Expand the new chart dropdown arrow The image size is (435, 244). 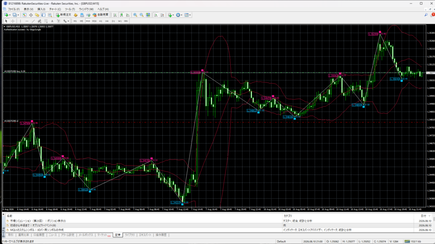[10, 15]
